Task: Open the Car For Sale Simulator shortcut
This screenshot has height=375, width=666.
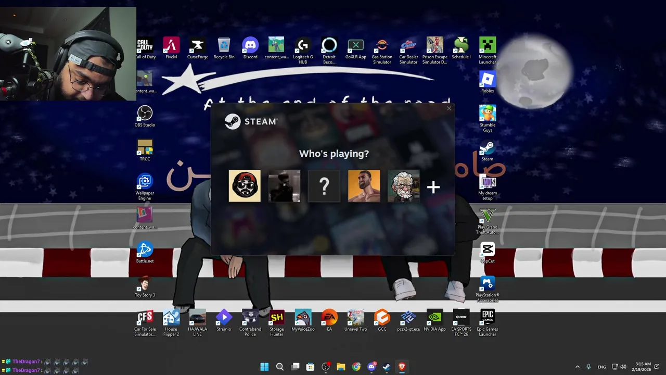Action: pos(145,323)
